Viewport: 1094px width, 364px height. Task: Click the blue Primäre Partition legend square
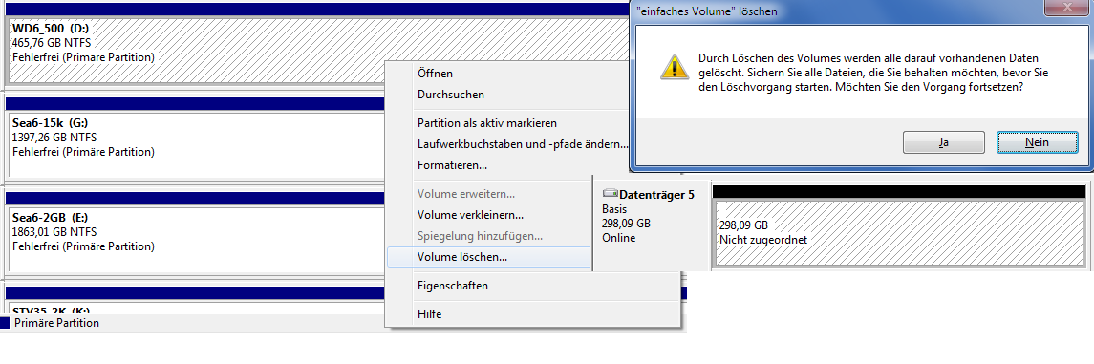click(x=4, y=323)
